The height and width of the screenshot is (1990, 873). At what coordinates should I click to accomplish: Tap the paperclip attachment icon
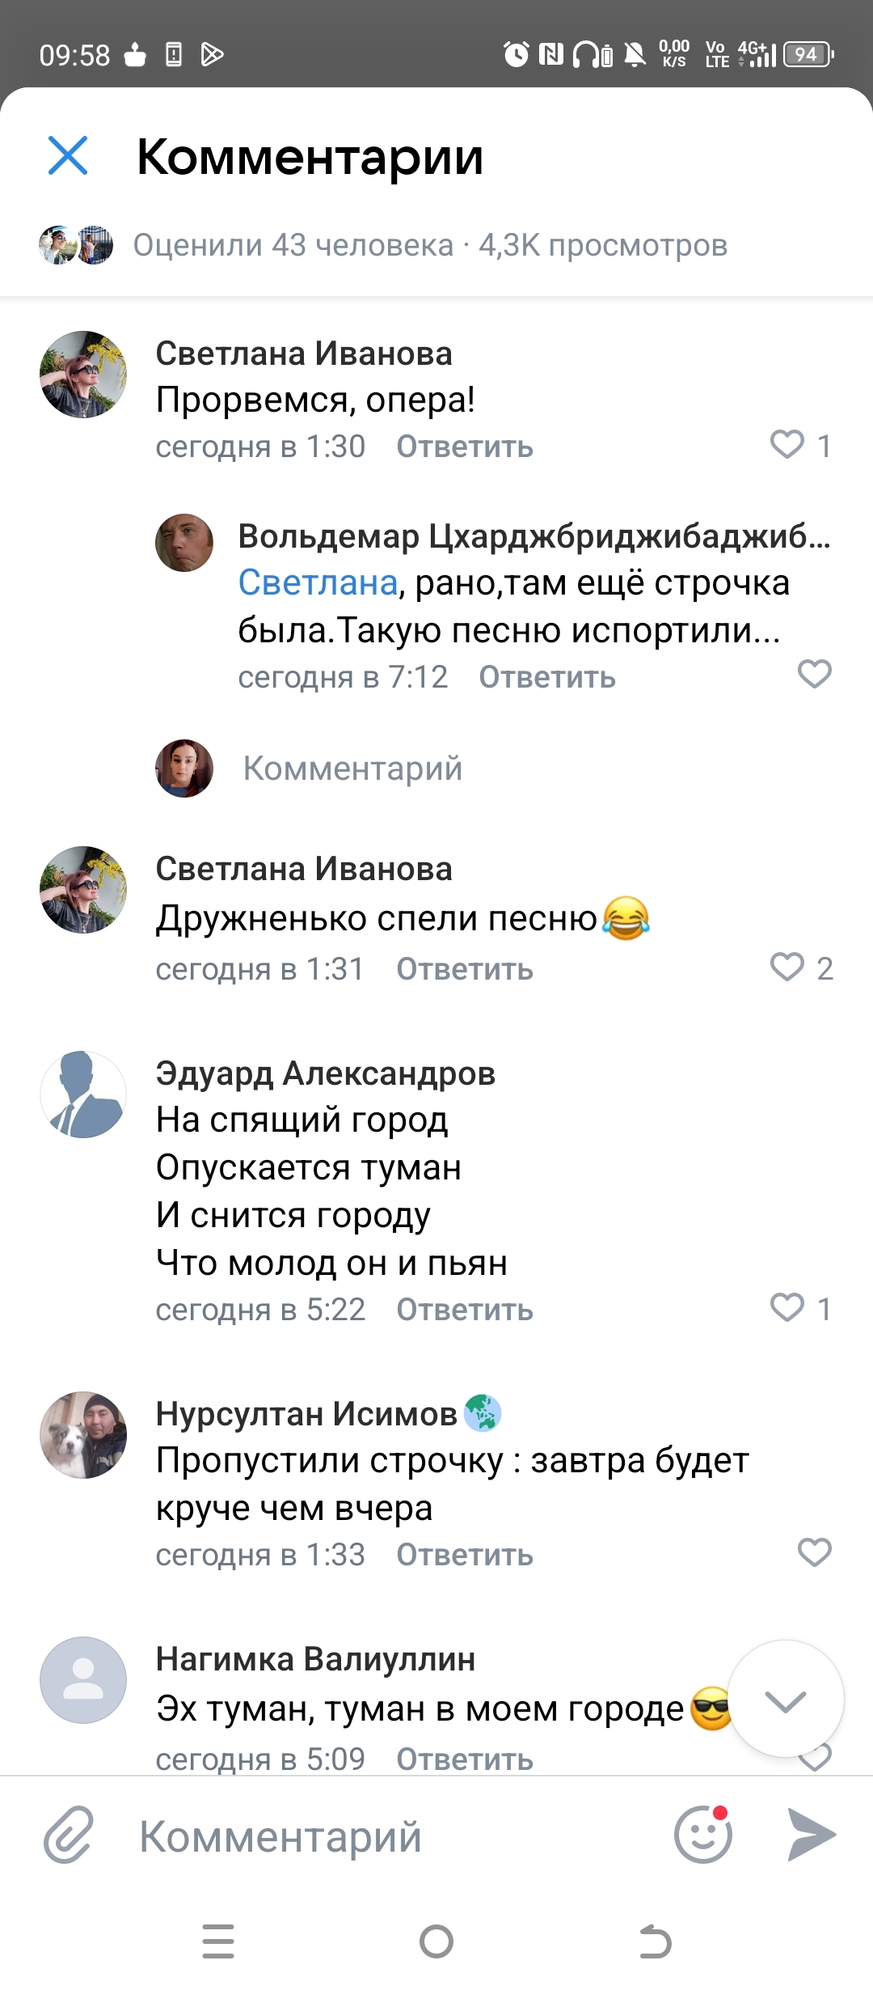point(69,1835)
